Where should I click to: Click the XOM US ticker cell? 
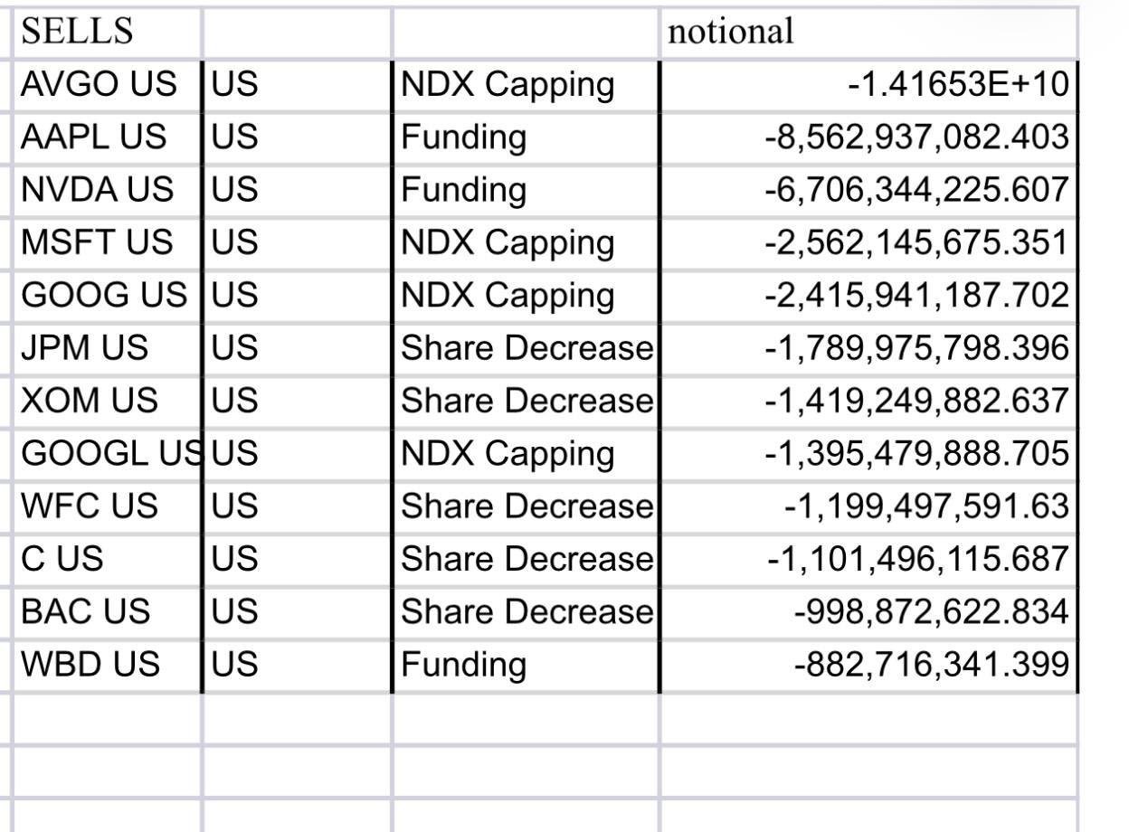(x=107, y=402)
